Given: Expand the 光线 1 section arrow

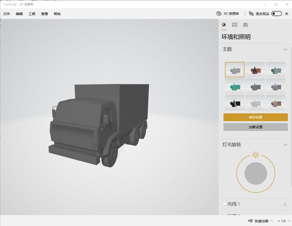Looking at the screenshot, I should tap(285, 204).
